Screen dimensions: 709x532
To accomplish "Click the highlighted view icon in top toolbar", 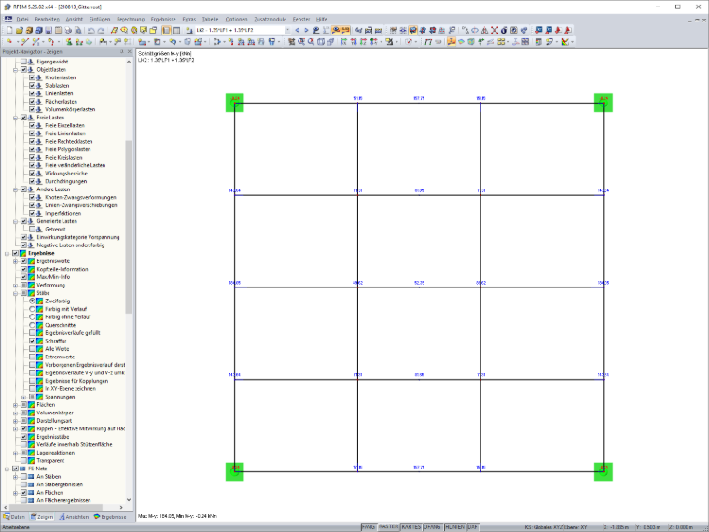I will tap(413, 30).
